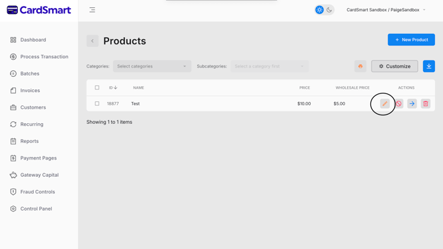Click the Gateway Capital piggy bank icon
Screen dimensions: 443x249
pos(13,175)
